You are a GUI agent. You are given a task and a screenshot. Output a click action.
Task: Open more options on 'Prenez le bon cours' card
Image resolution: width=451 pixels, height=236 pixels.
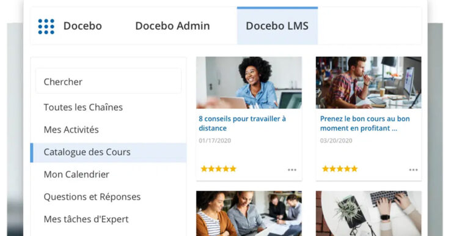(x=413, y=170)
